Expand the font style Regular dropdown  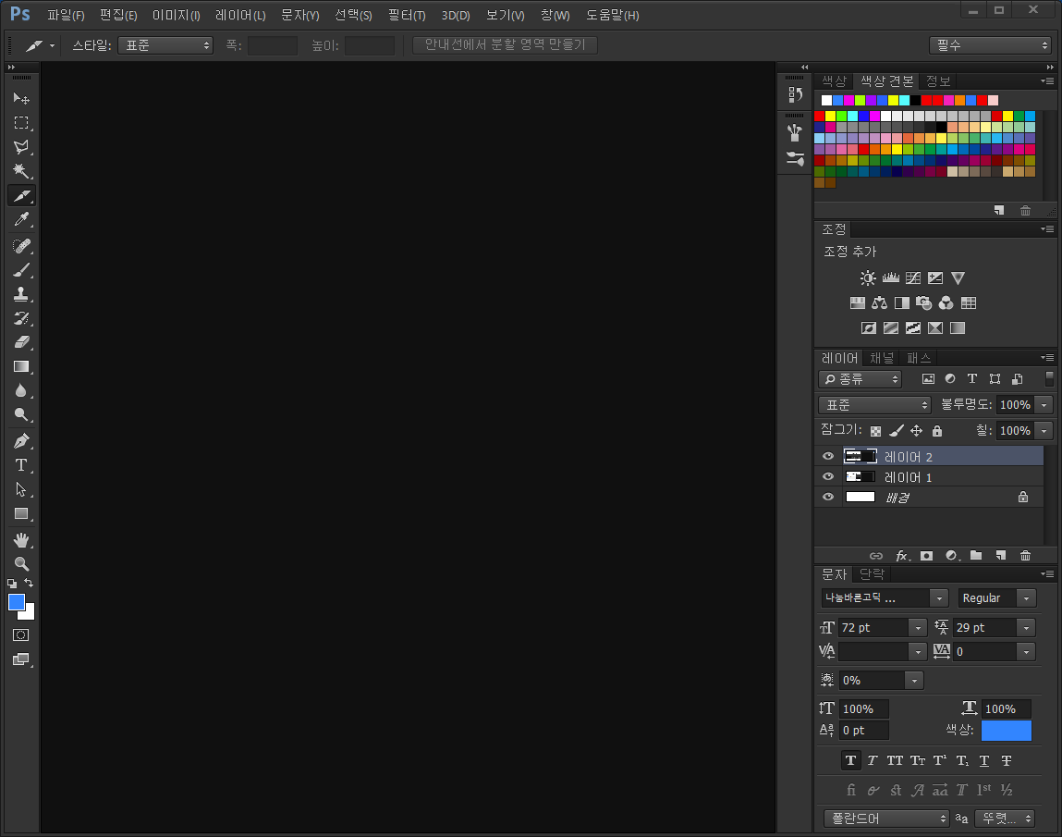pos(996,598)
